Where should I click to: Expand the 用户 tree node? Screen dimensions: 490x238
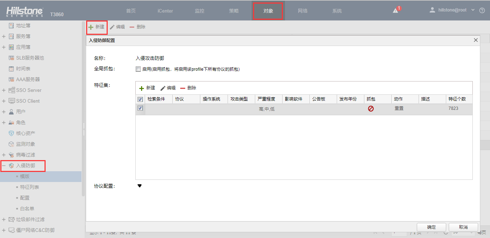coord(4,112)
